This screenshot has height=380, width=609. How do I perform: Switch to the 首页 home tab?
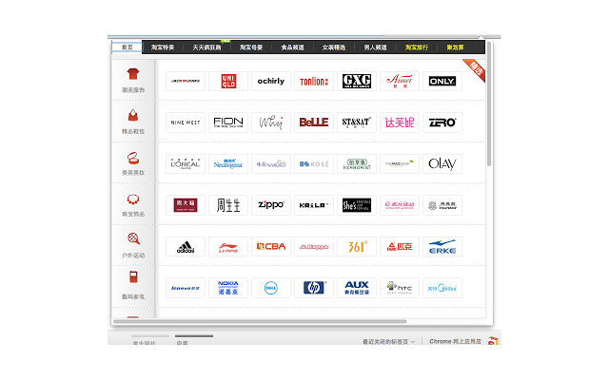pos(127,47)
